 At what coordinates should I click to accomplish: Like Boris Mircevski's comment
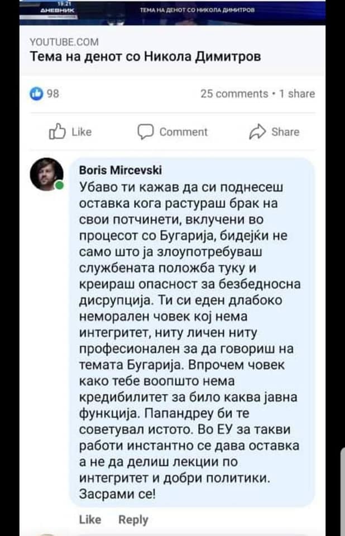pyautogui.click(x=90, y=519)
